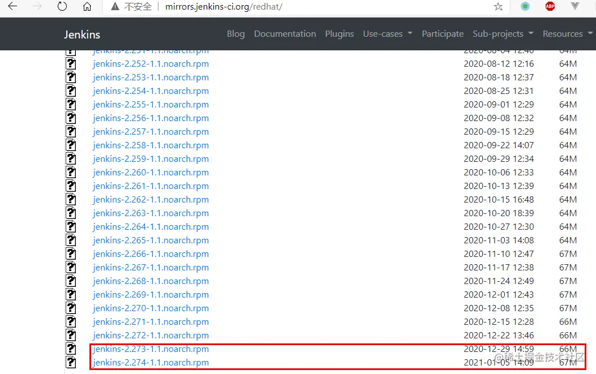596x374 pixels.
Task: Select the date 2020-10-15 16:48
Action: click(499, 200)
